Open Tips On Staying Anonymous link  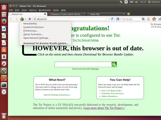(57, 95)
